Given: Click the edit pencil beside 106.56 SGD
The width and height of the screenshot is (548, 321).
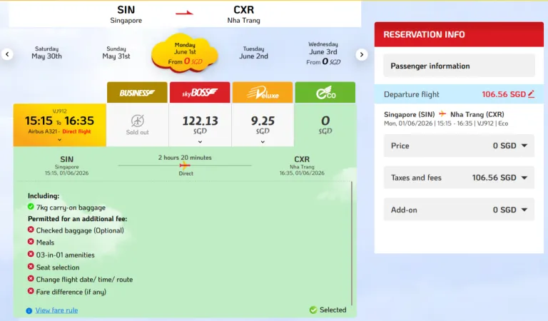Looking at the screenshot, I should pyautogui.click(x=531, y=94).
